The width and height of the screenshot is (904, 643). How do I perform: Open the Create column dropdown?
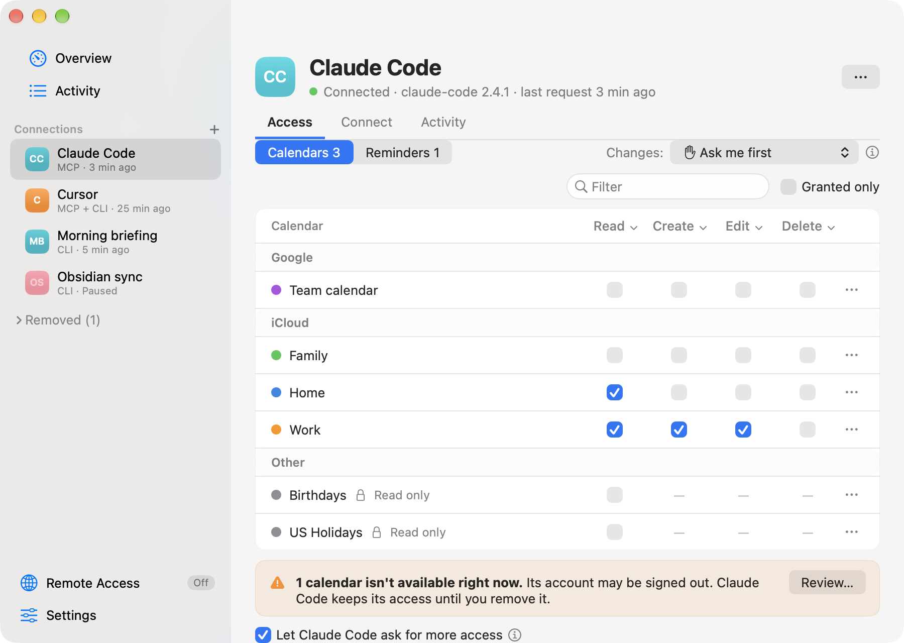click(680, 226)
